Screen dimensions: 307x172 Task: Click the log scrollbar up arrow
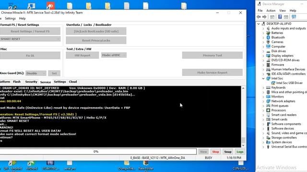pos(243,88)
